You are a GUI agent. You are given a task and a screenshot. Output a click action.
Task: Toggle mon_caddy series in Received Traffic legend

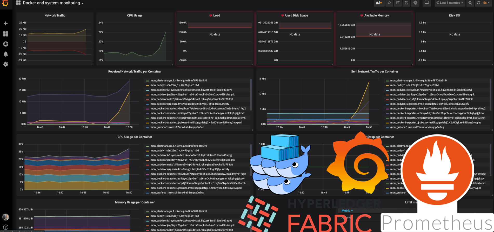tap(175, 85)
